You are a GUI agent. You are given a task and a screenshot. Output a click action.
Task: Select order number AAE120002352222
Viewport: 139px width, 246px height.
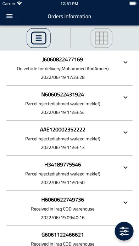coord(63,130)
